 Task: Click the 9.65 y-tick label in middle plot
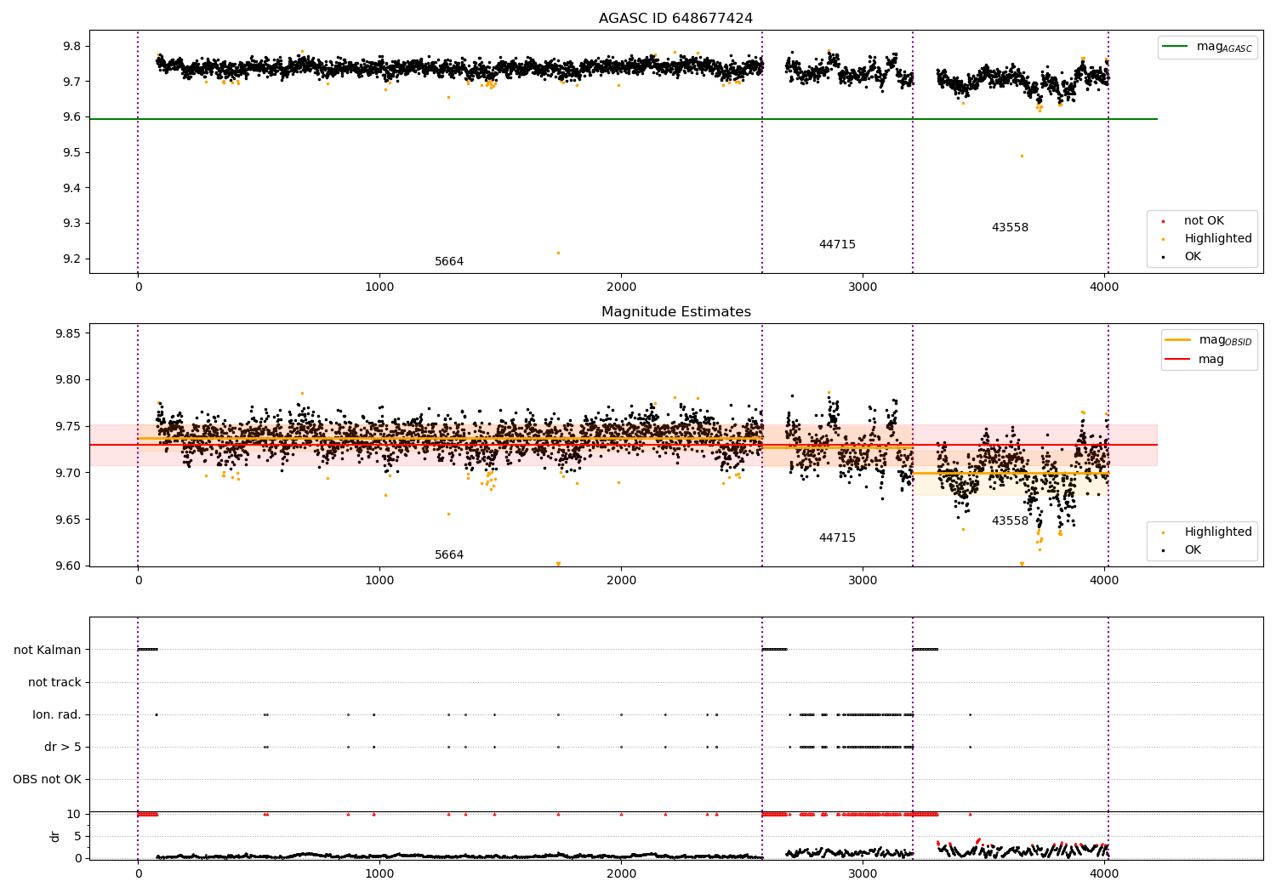(x=68, y=520)
